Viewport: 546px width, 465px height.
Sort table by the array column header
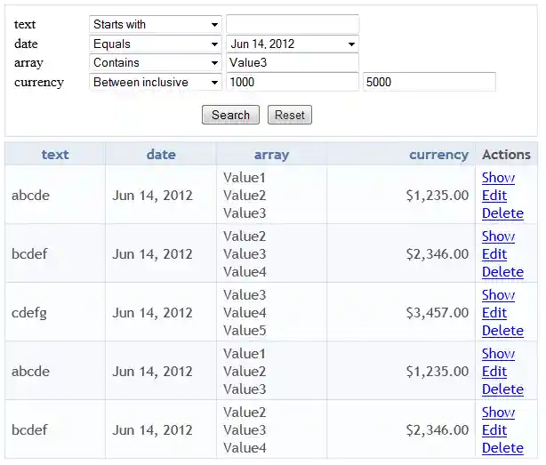(271, 154)
